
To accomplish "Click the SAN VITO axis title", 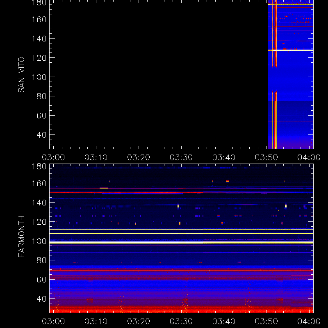I will (x=21, y=75).
